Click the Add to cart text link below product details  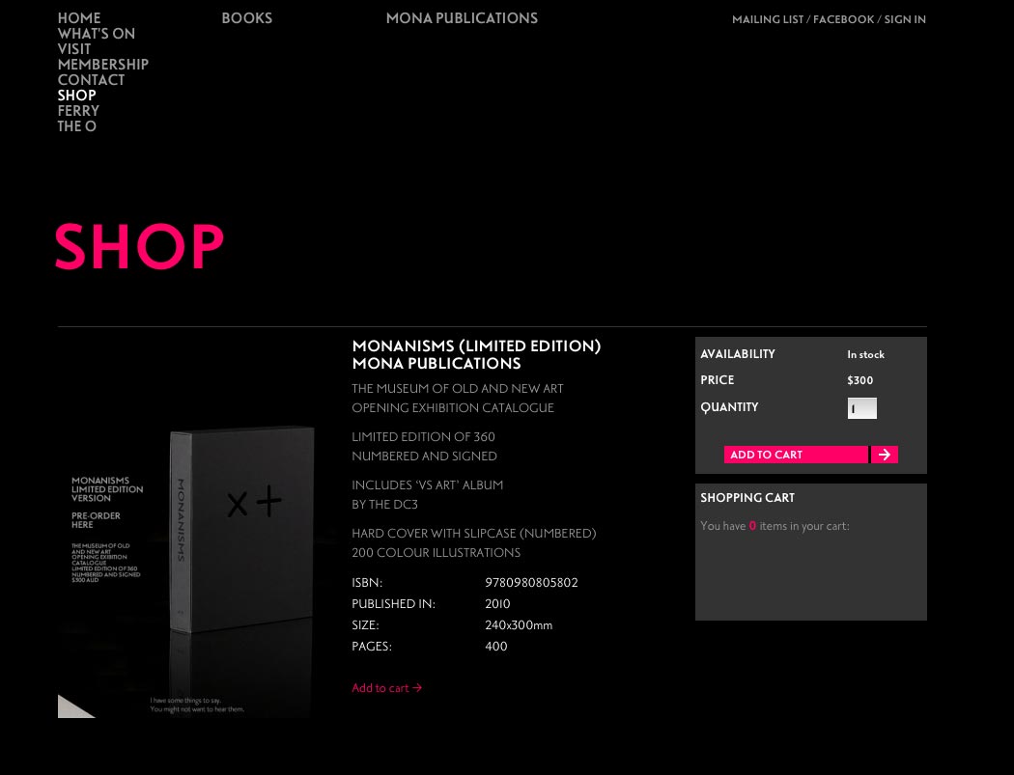(386, 688)
